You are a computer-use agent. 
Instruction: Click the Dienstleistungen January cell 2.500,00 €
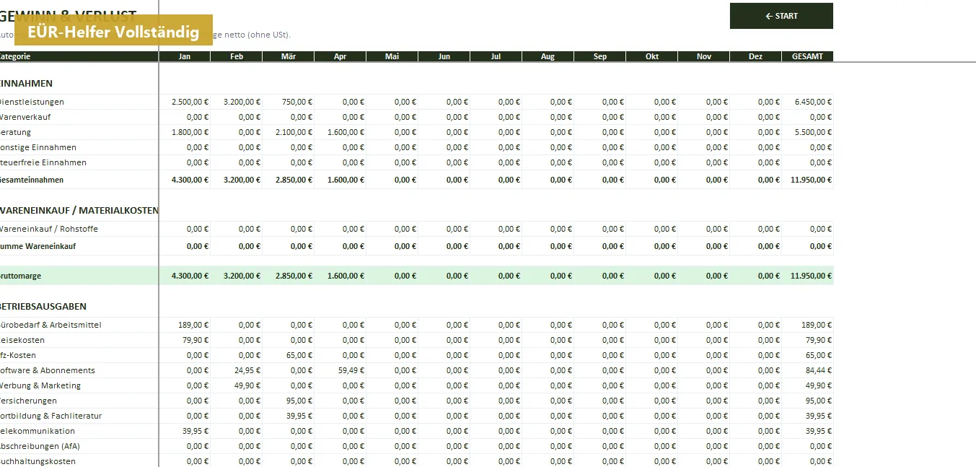pos(185,102)
